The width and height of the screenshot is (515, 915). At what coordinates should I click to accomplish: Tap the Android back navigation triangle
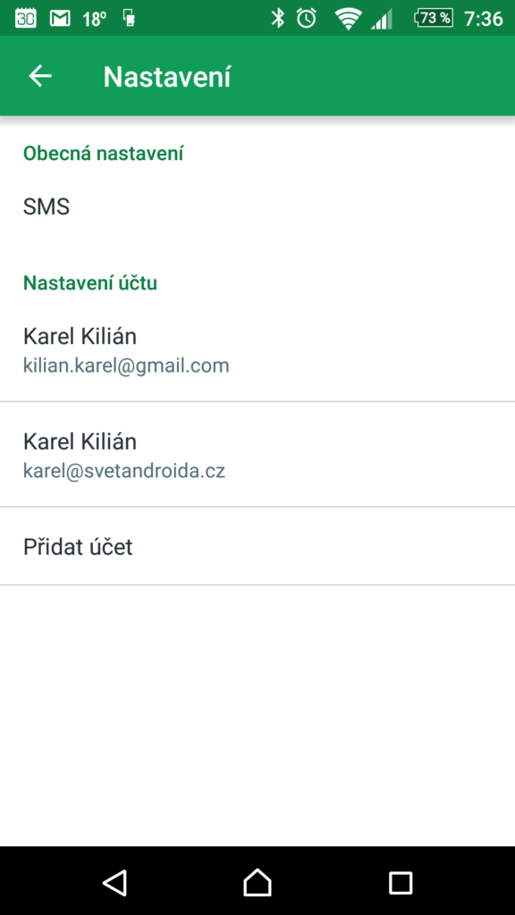pos(114,882)
